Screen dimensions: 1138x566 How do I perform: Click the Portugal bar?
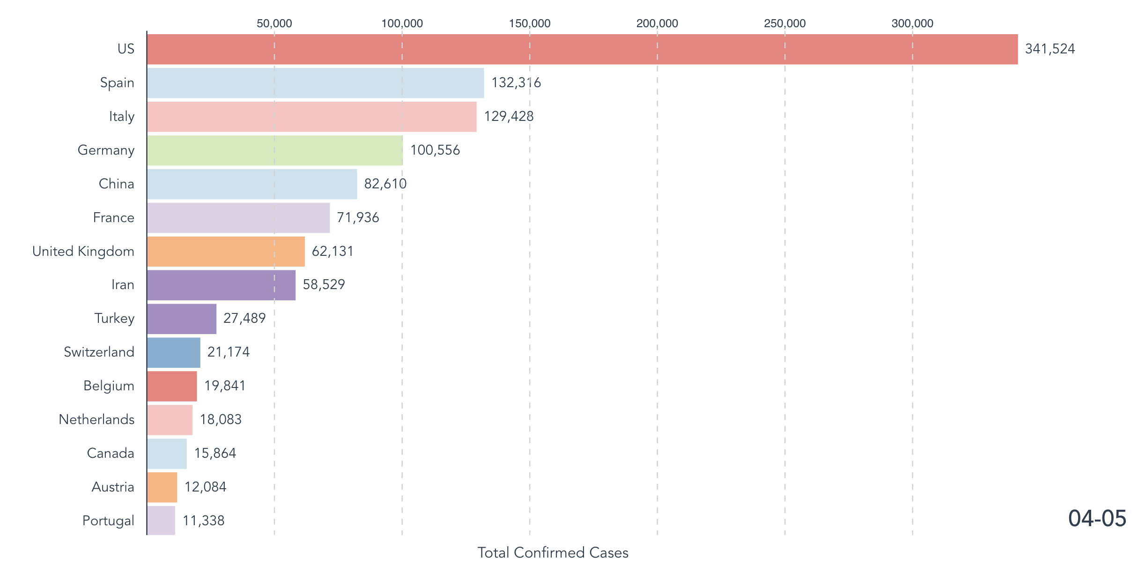(161, 521)
